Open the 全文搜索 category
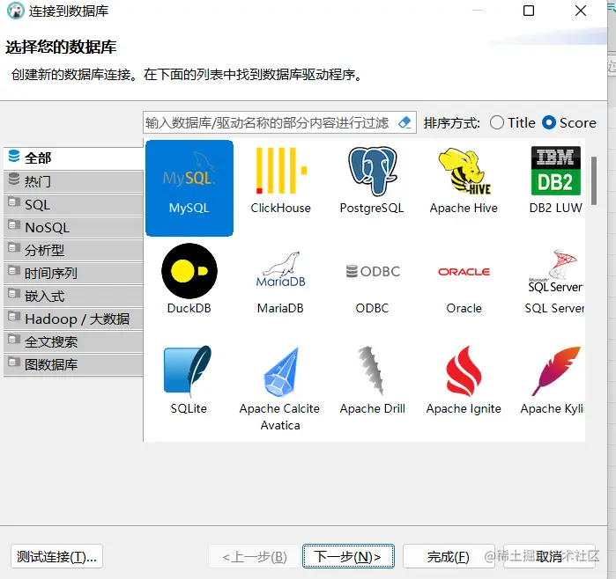The height and width of the screenshot is (579, 616). coord(73,341)
